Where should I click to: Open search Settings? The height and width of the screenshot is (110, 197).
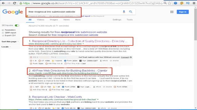pos(117,20)
